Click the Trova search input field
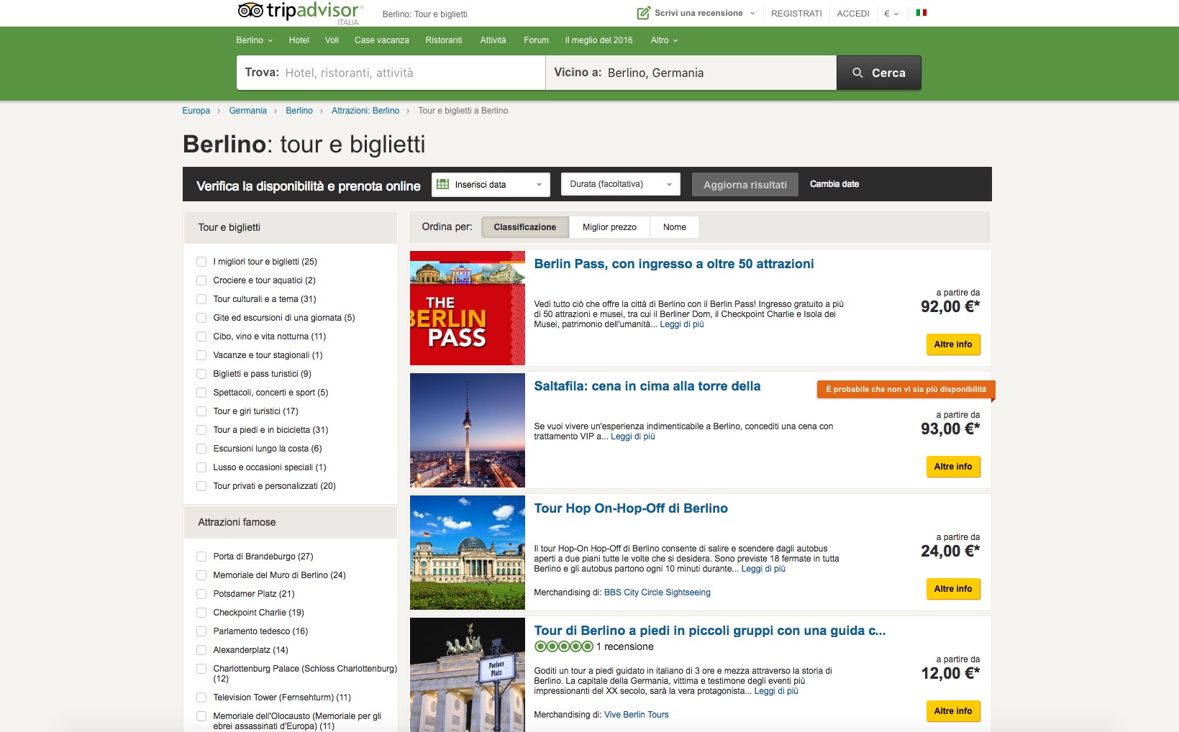Screen dimensions: 1179x732 coord(391,73)
